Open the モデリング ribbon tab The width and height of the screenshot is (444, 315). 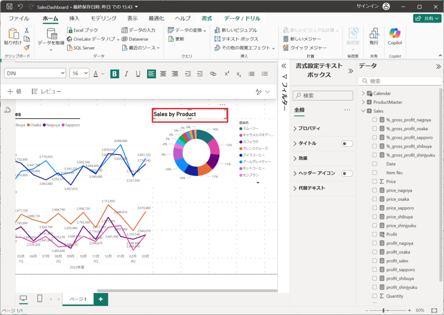point(103,18)
